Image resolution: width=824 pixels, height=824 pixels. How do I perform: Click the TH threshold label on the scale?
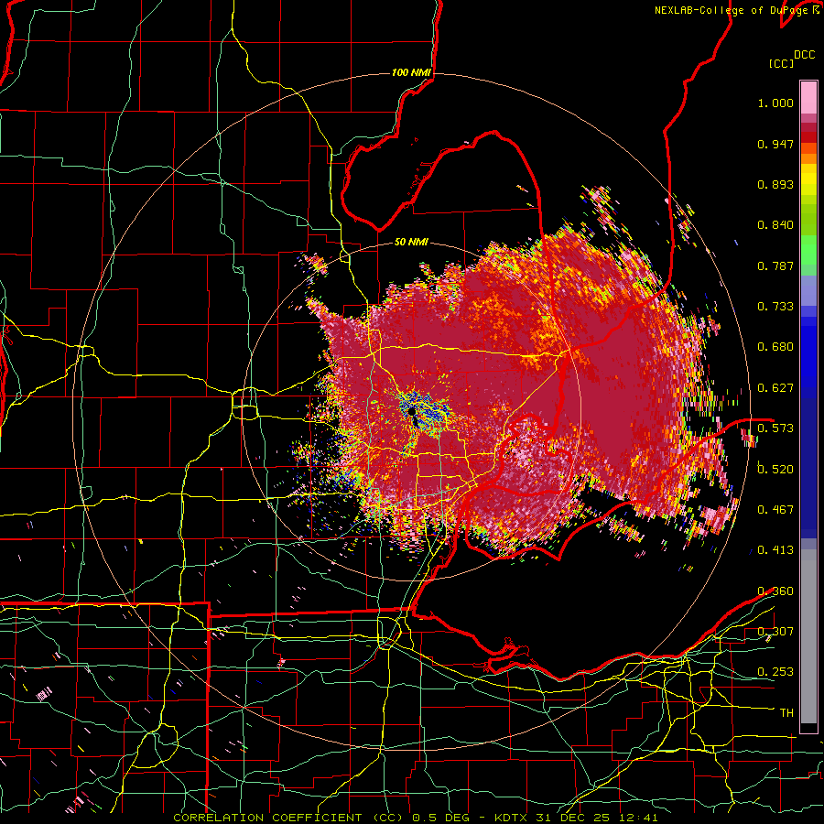(786, 713)
